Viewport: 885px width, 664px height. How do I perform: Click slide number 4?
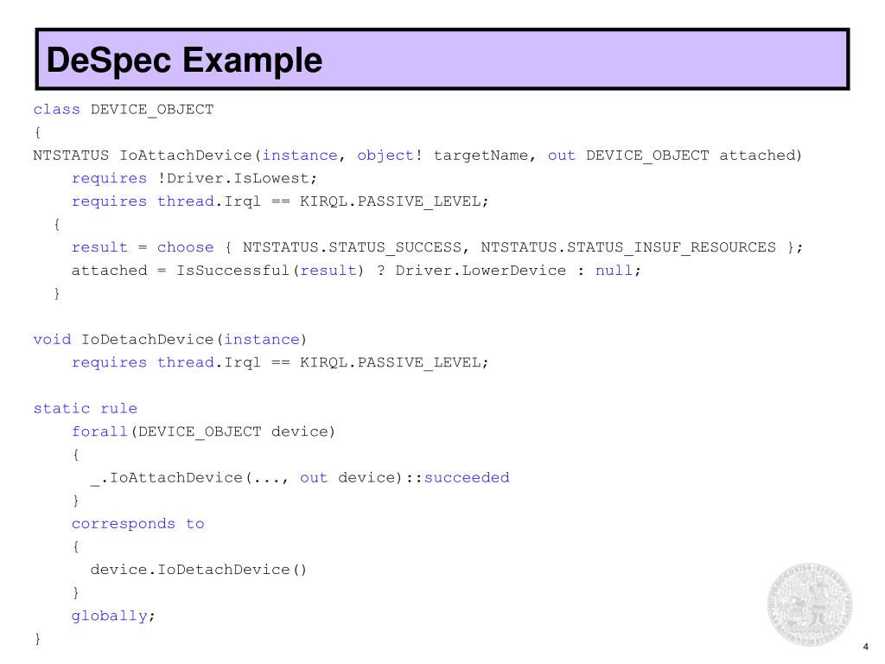click(x=865, y=647)
